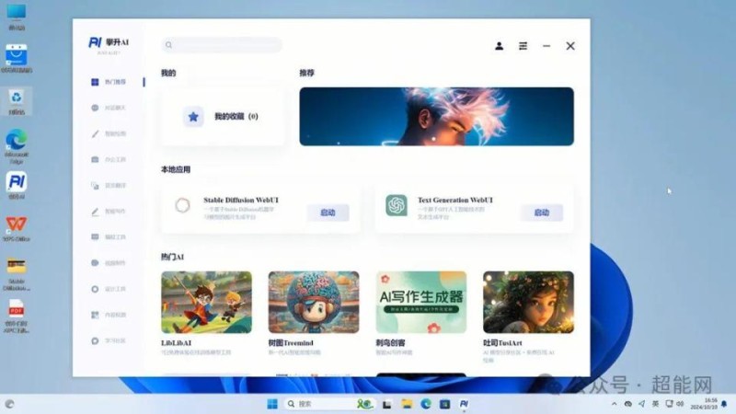Open the widgets icon at taskbar far left
The height and width of the screenshot is (414, 736).
click(9, 404)
